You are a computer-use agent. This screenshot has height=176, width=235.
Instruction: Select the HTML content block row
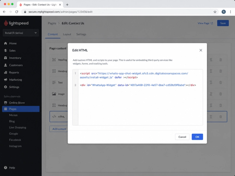pyautogui.click(x=138, y=117)
